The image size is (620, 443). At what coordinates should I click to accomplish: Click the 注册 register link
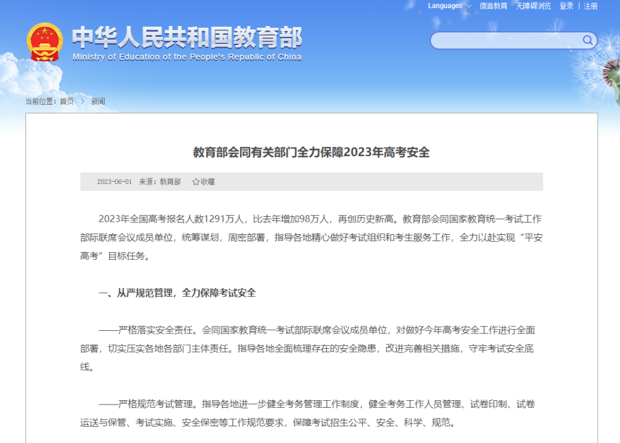pos(590,6)
